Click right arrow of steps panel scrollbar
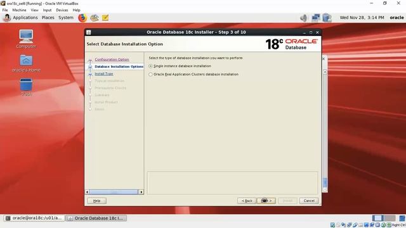Screen dimensions: 406x228 tap(141, 192)
